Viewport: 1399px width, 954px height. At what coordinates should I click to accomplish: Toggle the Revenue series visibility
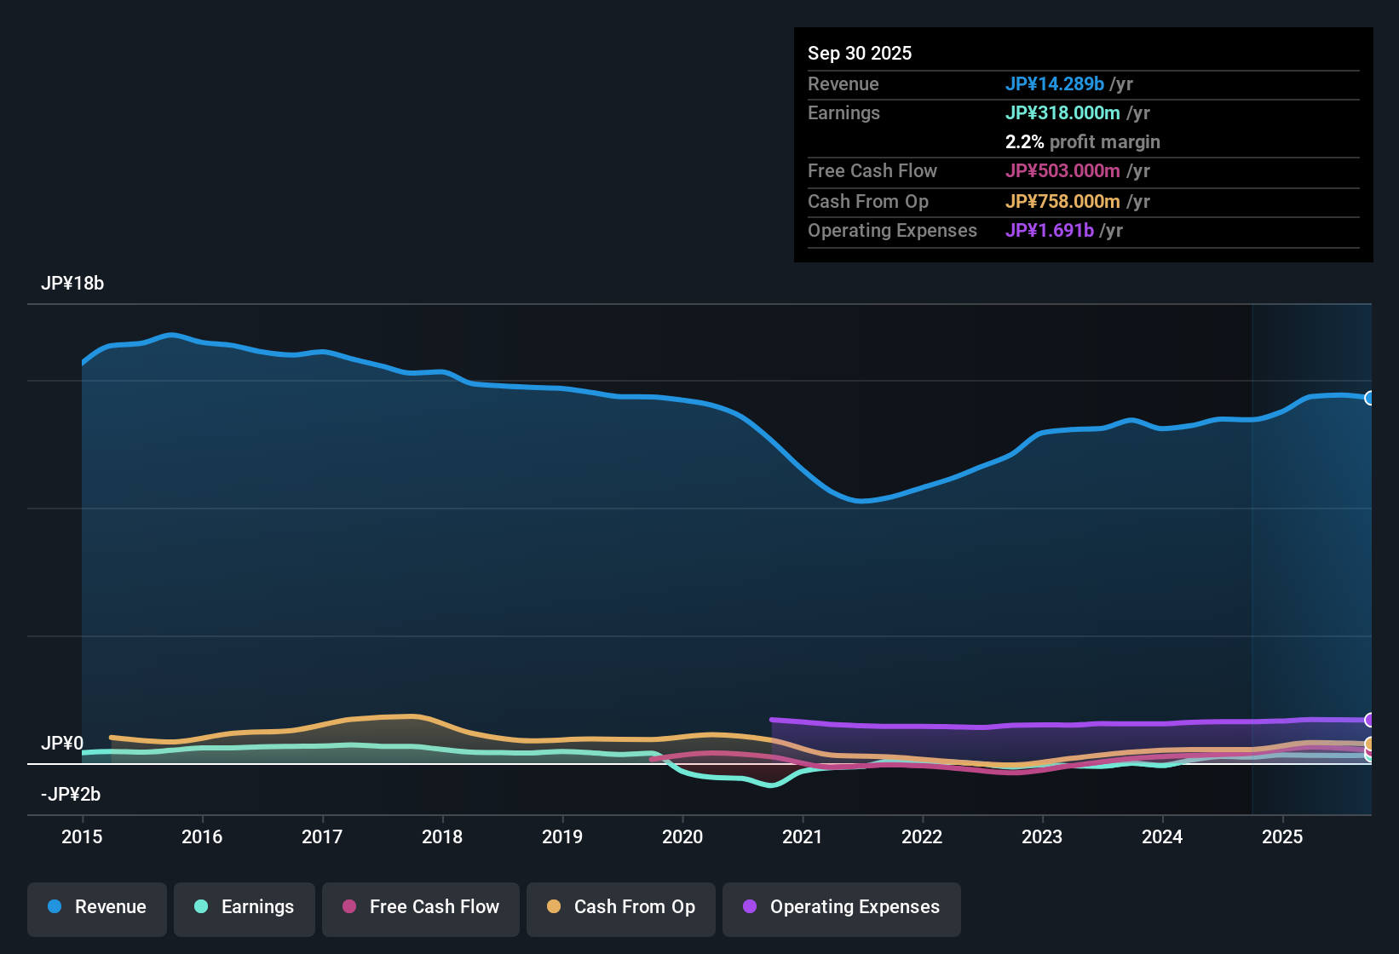[x=96, y=907]
